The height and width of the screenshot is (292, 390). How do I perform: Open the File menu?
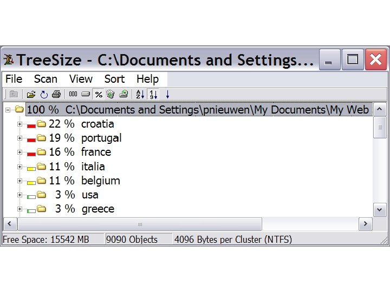(x=14, y=79)
